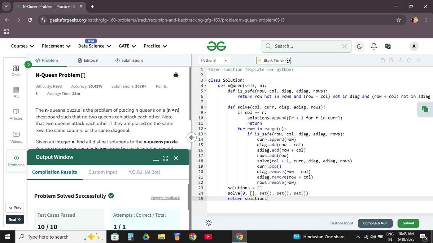Click the lightbulb hint icon

point(209,223)
